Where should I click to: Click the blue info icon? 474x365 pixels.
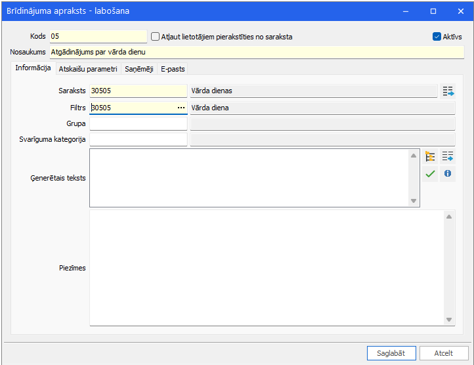click(x=447, y=173)
